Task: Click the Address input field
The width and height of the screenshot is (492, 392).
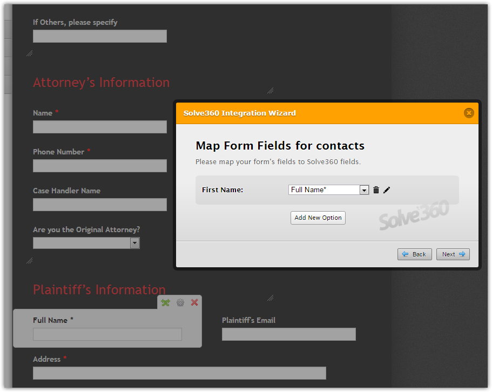Action: point(179,373)
